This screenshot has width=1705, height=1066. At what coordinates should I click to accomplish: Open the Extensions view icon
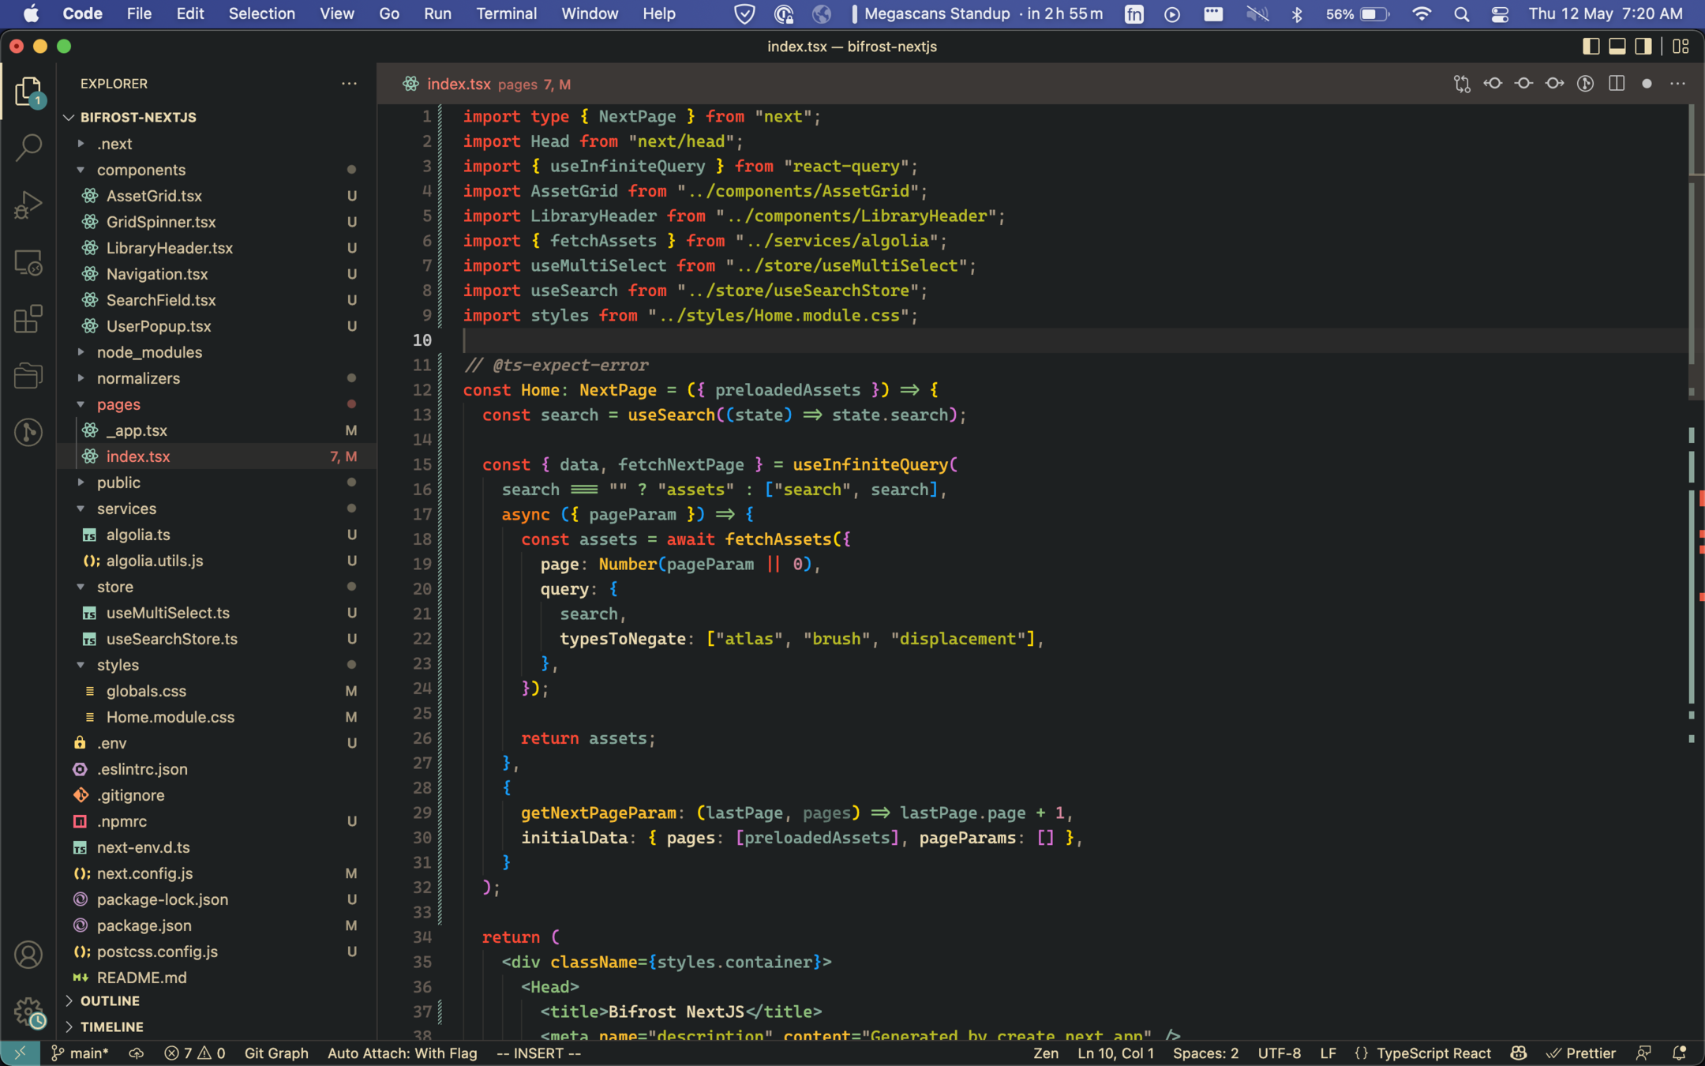click(28, 319)
